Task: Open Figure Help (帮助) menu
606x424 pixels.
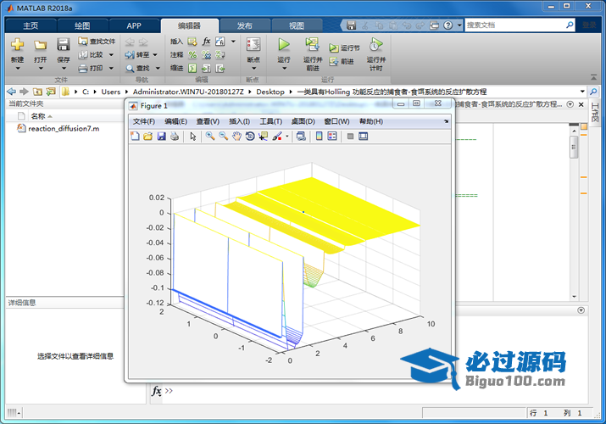Action: point(371,121)
